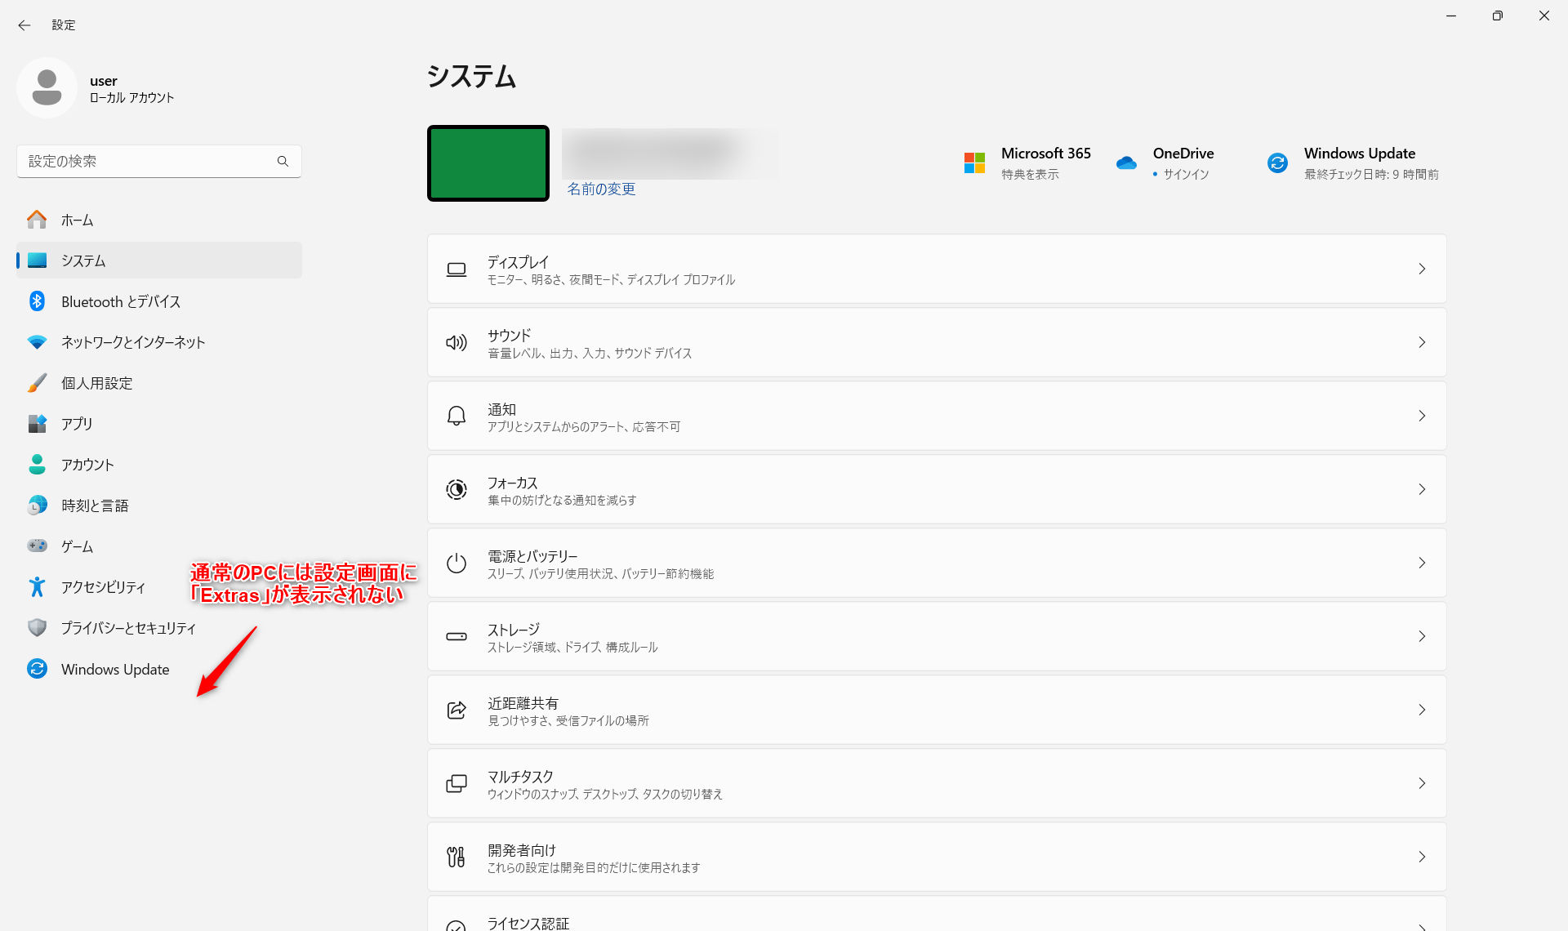Expand the ディスプレイ settings chevron

pos(1422,269)
